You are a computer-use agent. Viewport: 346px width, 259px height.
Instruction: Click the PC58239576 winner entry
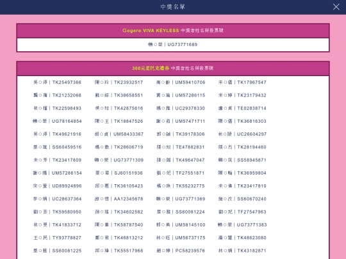[x=181, y=251]
